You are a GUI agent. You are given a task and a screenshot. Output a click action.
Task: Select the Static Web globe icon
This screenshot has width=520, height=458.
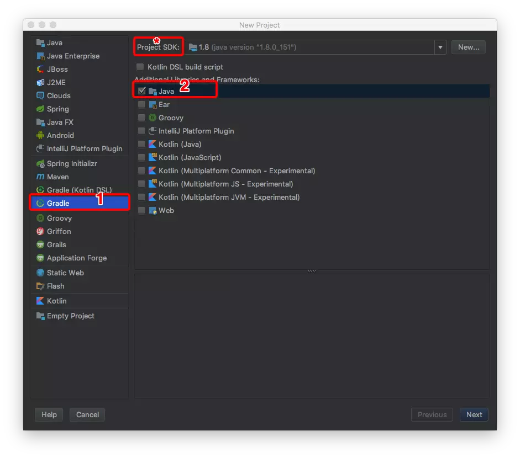[40, 273]
